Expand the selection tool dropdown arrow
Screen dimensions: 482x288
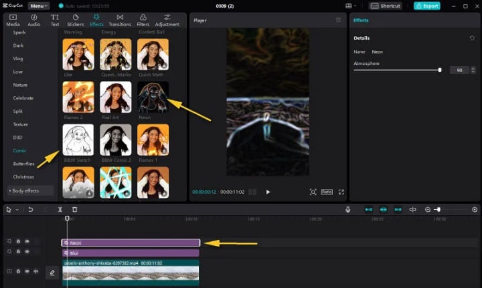17,210
